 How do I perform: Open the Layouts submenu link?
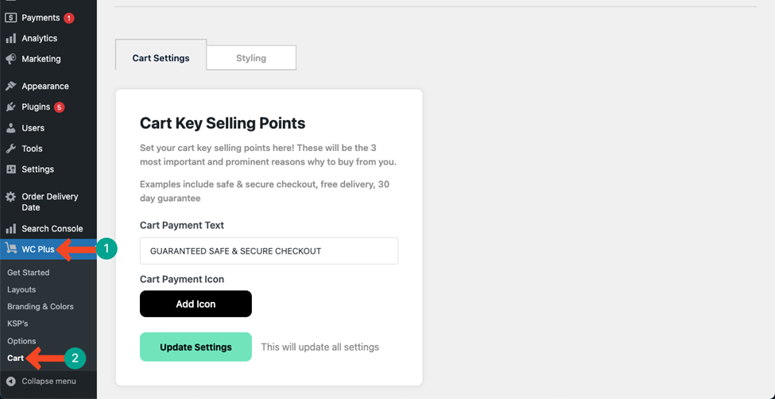tap(21, 290)
